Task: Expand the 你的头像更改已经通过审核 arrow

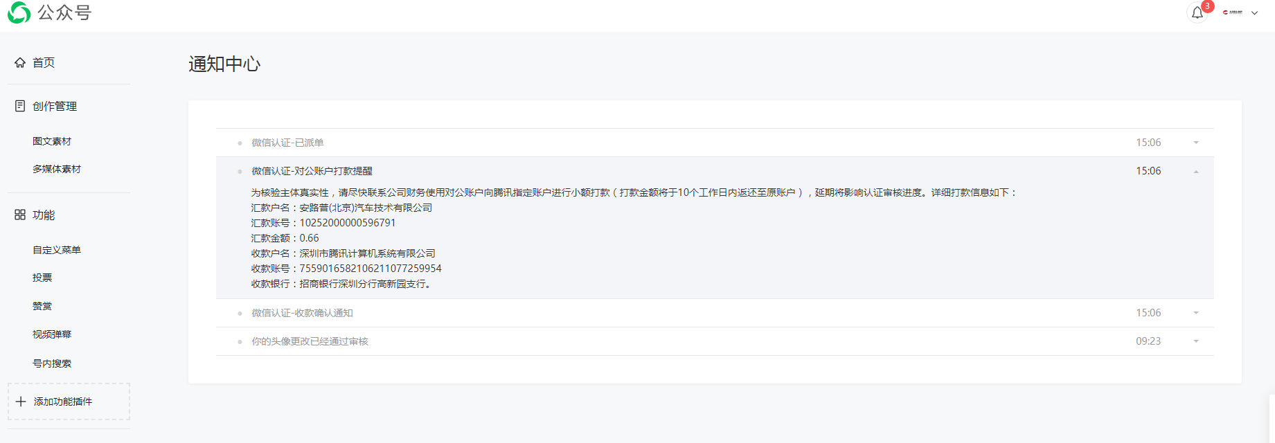Action: [x=1196, y=341]
